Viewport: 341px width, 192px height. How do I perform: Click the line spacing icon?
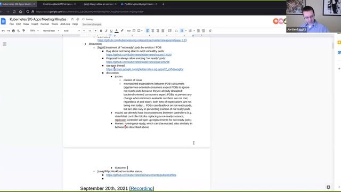coord(170,31)
